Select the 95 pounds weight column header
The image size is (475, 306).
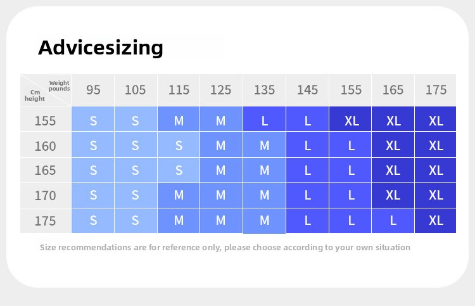pyautogui.click(x=93, y=90)
